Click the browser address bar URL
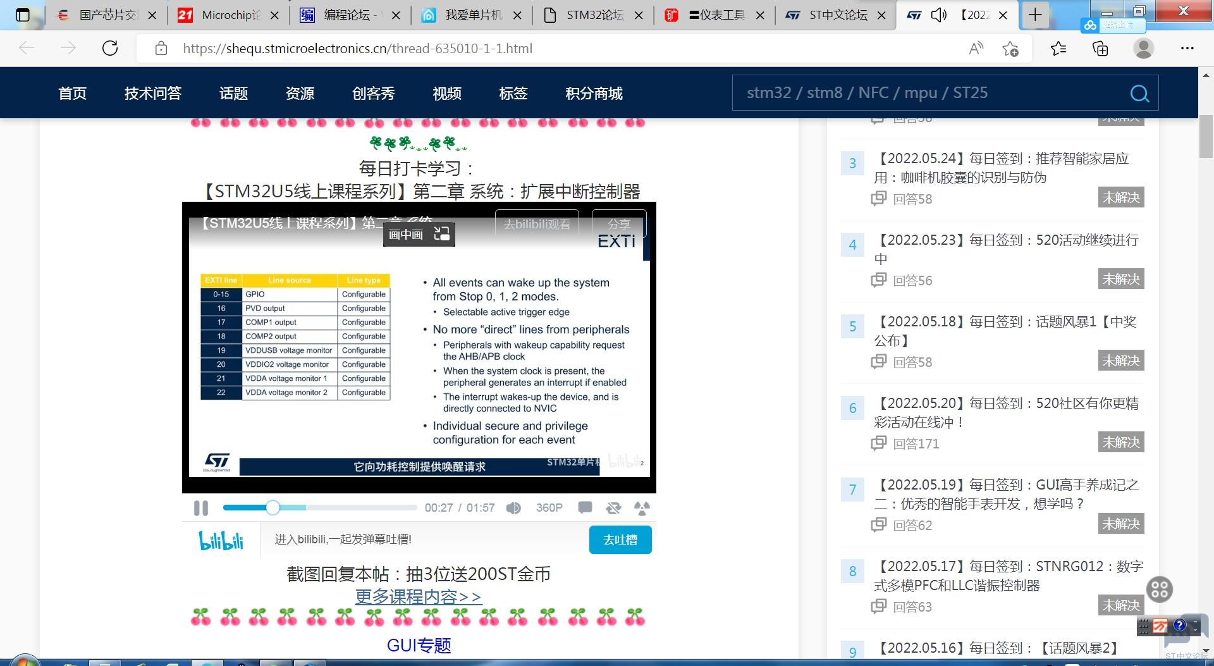 pos(358,48)
